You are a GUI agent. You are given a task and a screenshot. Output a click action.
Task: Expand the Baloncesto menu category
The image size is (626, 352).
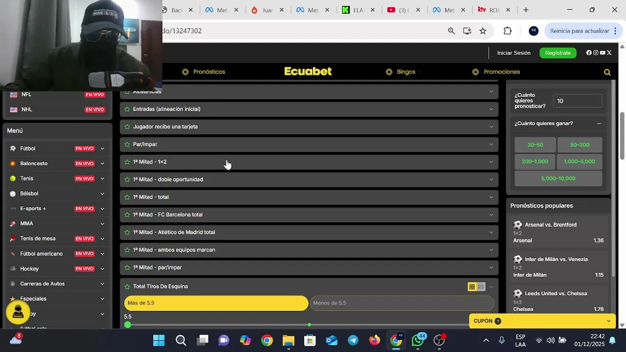tap(102, 164)
